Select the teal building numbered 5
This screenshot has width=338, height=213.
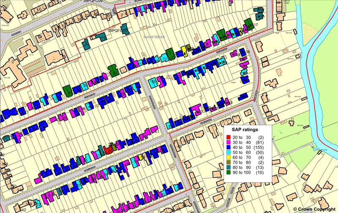tap(86, 44)
